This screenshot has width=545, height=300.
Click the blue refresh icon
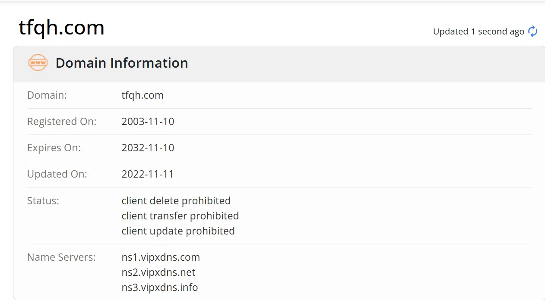click(533, 31)
